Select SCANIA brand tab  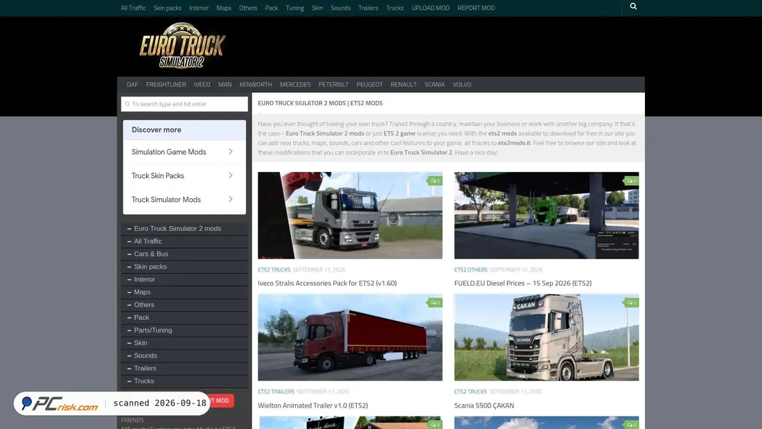pos(434,85)
